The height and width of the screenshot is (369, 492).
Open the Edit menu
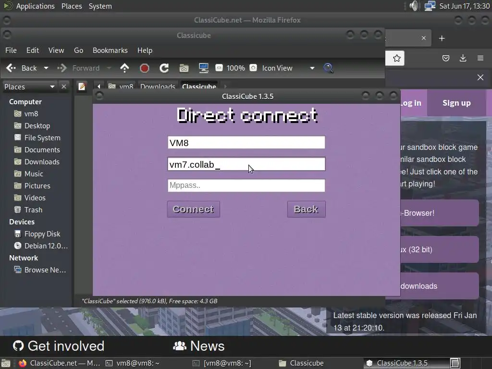[33, 50]
